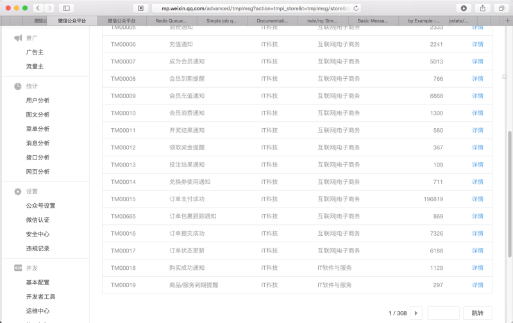Image resolution: width=513 pixels, height=323 pixels.
Task: Open 详情 for template TM00011
Action: [477, 131]
